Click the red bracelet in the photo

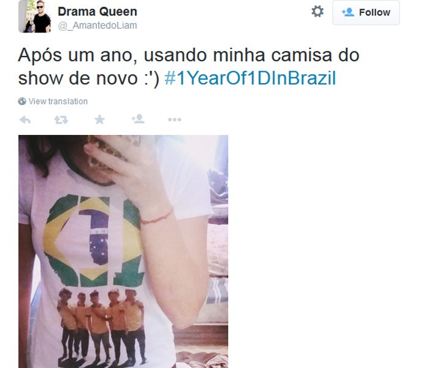(157, 217)
